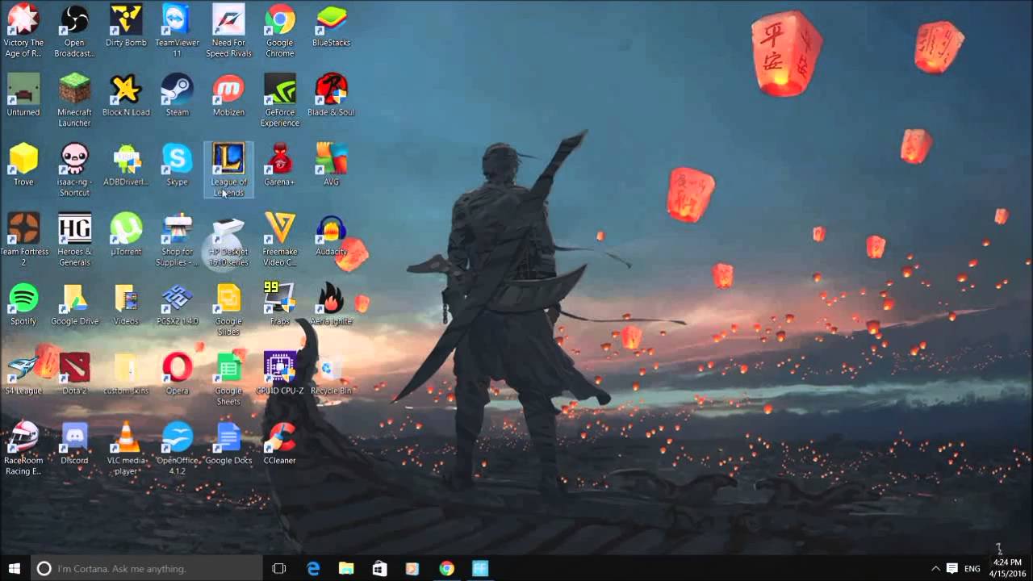The height and width of the screenshot is (581, 1033).
Task: Open the Windows Start menu
Action: 14,568
